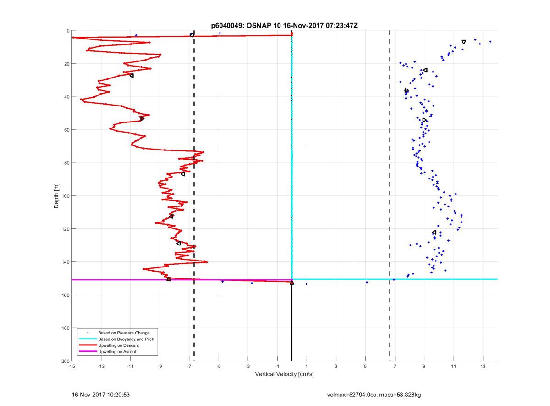Click x-axis tick label -7
The height and width of the screenshot is (406, 550).
pyautogui.click(x=189, y=367)
